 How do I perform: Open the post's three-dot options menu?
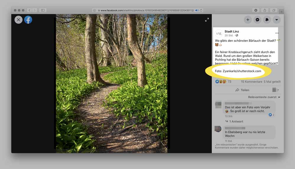tap(277, 33)
